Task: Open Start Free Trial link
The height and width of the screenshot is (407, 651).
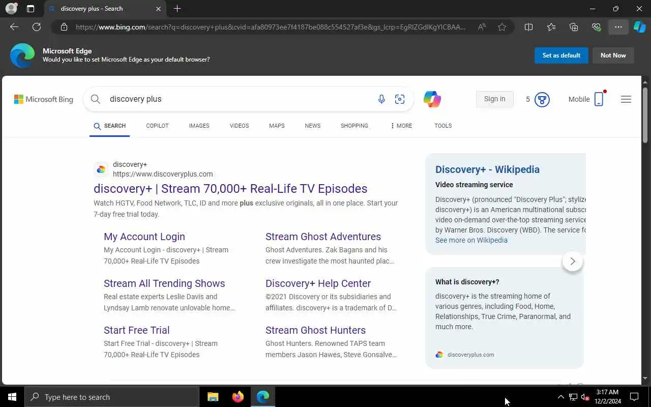Action: click(137, 330)
